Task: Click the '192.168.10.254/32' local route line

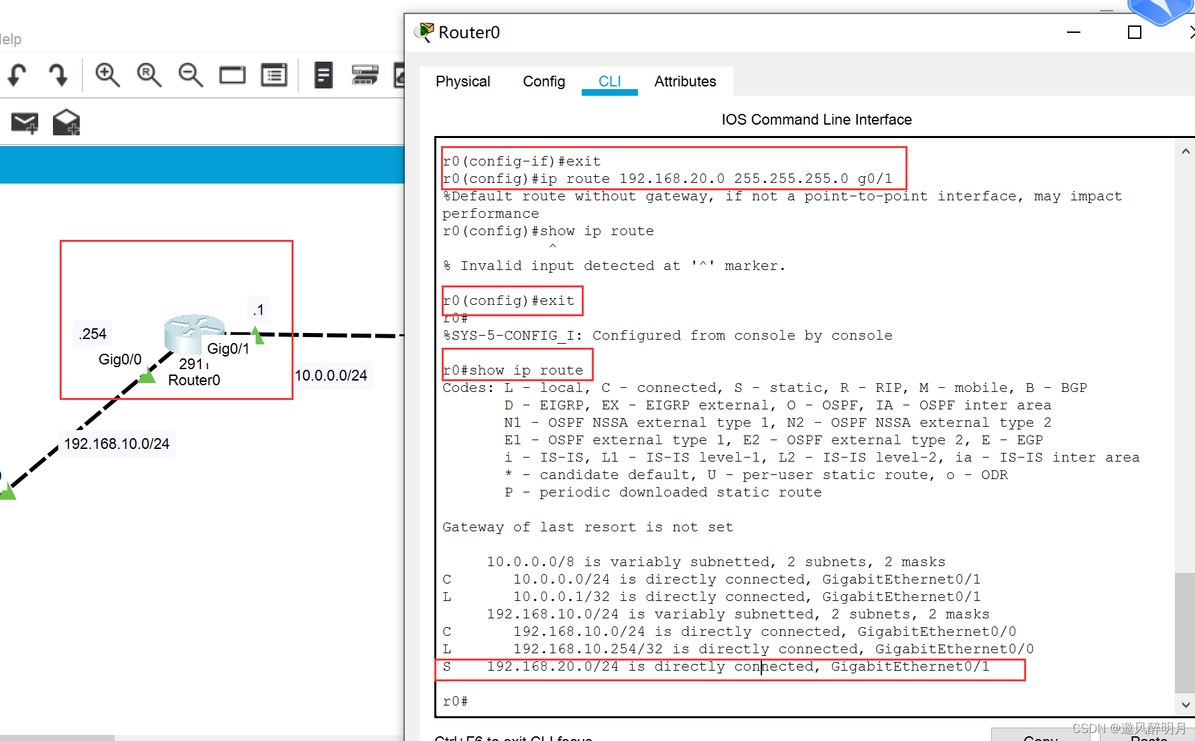Action: click(x=738, y=649)
